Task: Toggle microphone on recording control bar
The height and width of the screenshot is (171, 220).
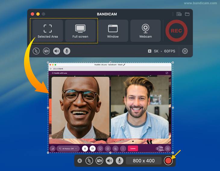Action: click(120, 161)
